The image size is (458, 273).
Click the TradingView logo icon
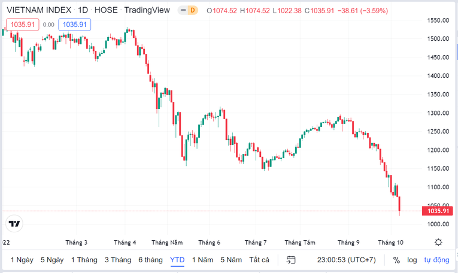[14, 223]
